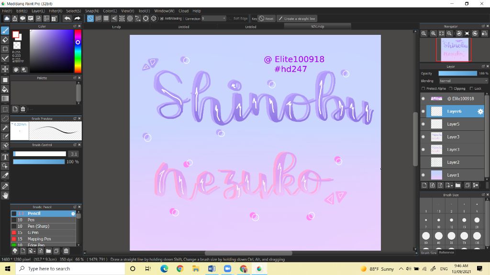The image size is (490, 275).
Task: Open Layer6 settings gear icon
Action: (480, 111)
